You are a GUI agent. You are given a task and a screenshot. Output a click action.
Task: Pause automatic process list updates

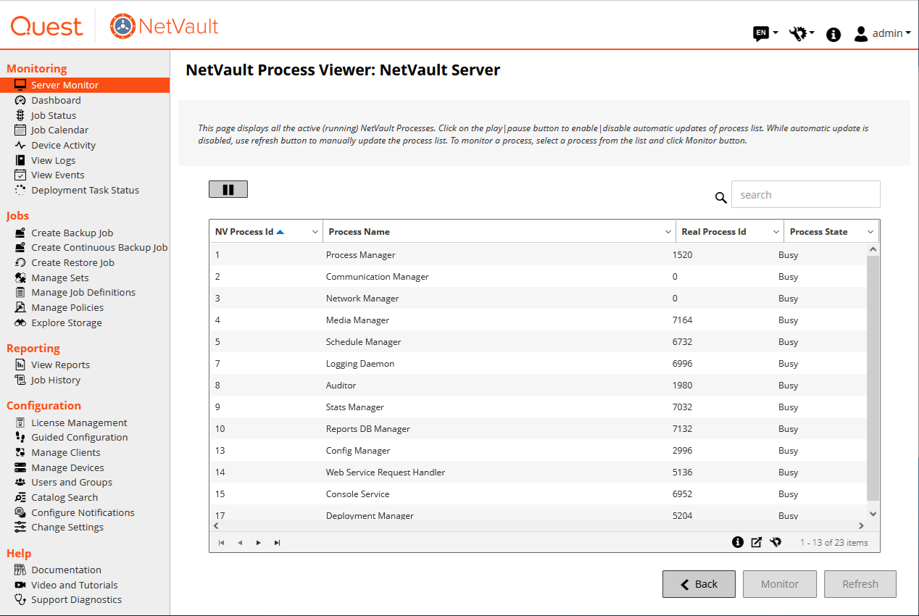(228, 189)
